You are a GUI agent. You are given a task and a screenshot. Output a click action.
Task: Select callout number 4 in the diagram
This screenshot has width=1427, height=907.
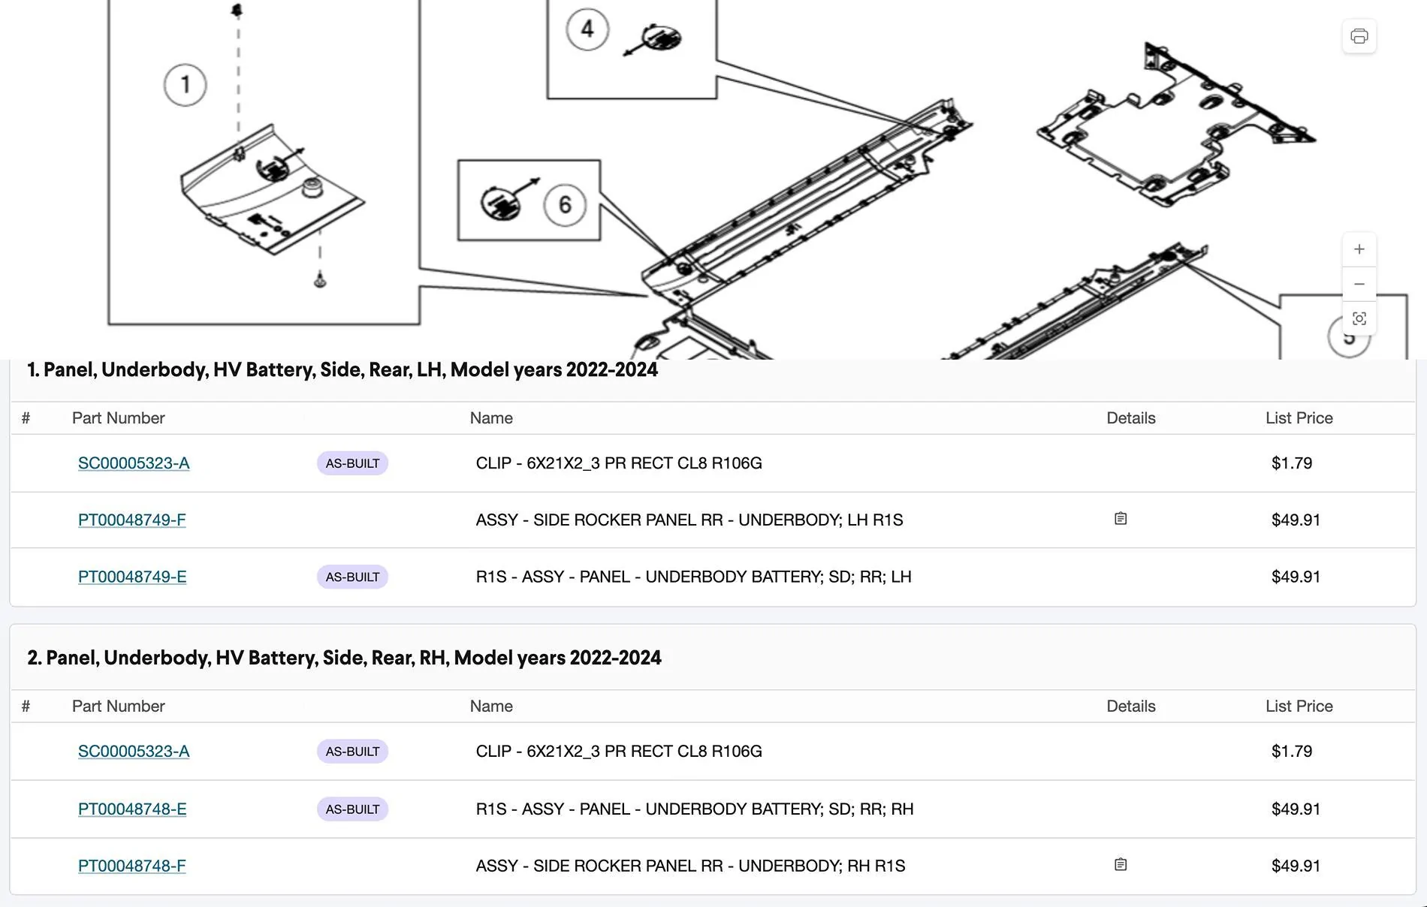pos(587,29)
